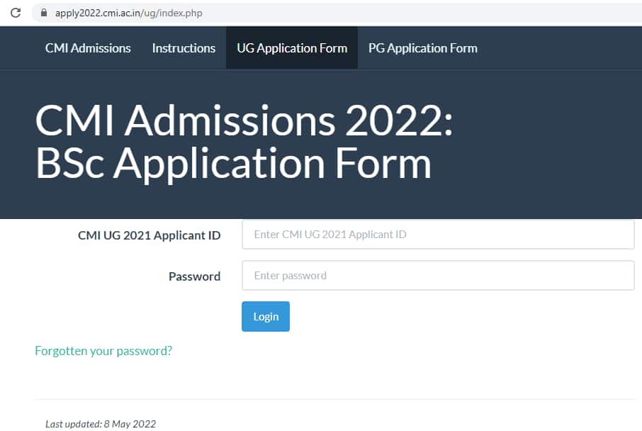Switch to the UG Application Form tab
Screen dimensions: 642x431
click(x=292, y=47)
